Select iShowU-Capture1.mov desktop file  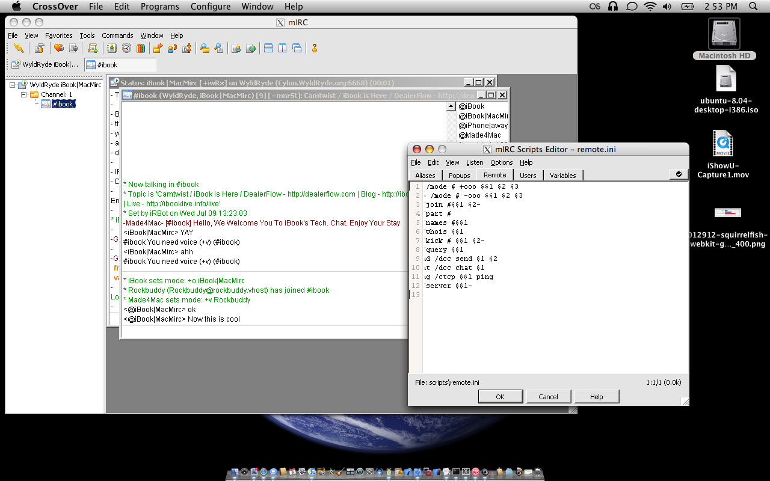click(x=723, y=155)
